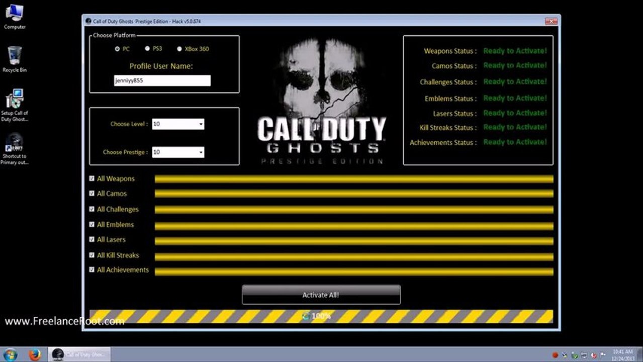Screen dimensions: 643x362
Task: Select the XBox 360 platform radio button
Action: [179, 49]
